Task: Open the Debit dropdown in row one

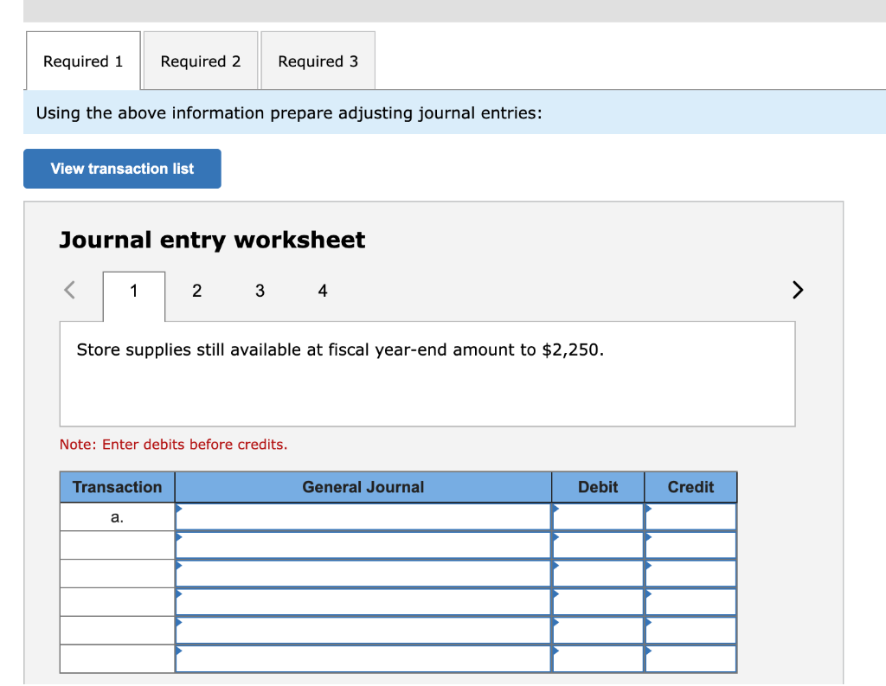Action: coord(555,510)
